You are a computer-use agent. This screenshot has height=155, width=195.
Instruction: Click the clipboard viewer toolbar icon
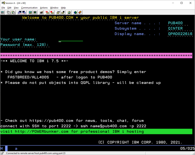pos(69,12)
